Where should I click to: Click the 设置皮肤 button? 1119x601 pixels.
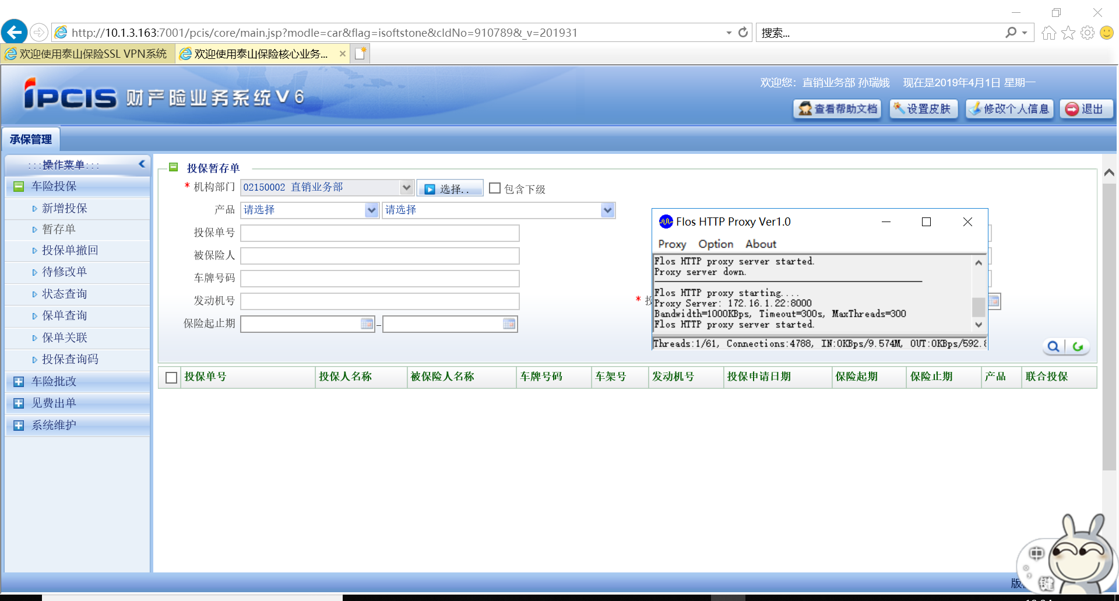[923, 109]
